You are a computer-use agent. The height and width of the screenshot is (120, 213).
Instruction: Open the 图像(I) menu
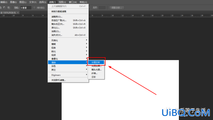pos(13,2)
